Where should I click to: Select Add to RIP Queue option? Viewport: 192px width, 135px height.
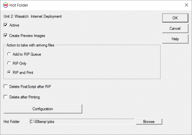[x=9, y=54]
